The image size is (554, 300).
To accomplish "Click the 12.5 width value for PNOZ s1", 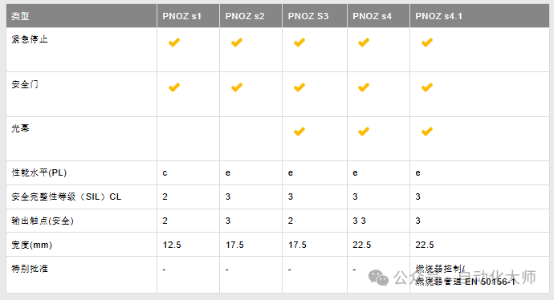I will click(172, 245).
